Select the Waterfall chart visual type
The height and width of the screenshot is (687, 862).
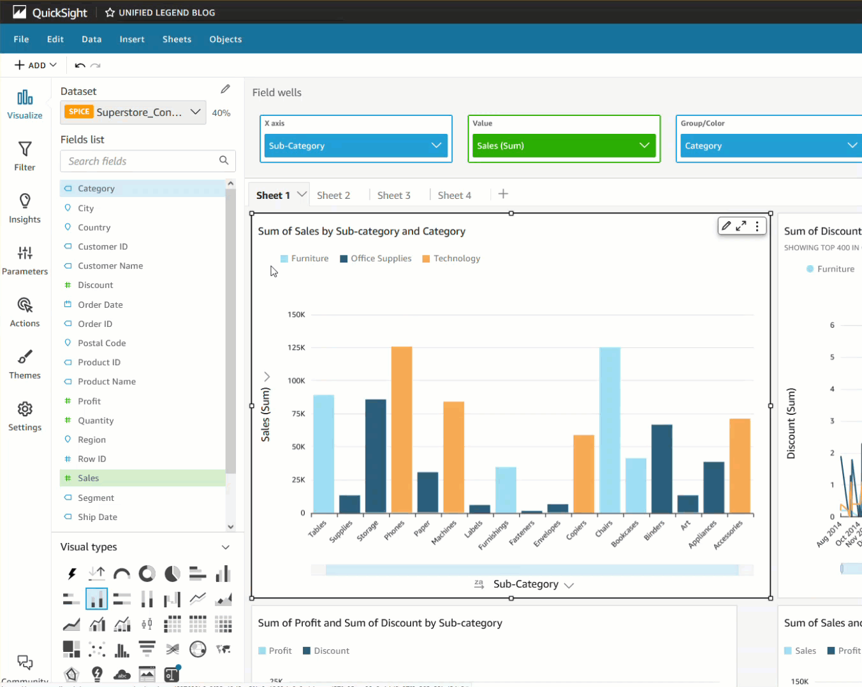[172, 599]
